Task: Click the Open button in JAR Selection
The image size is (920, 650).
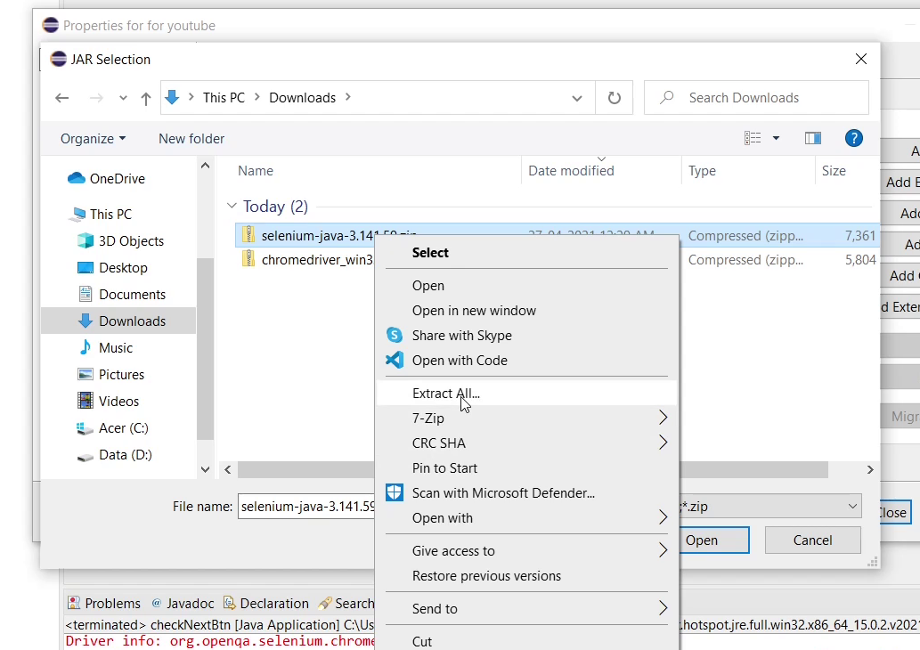Action: pos(712,540)
